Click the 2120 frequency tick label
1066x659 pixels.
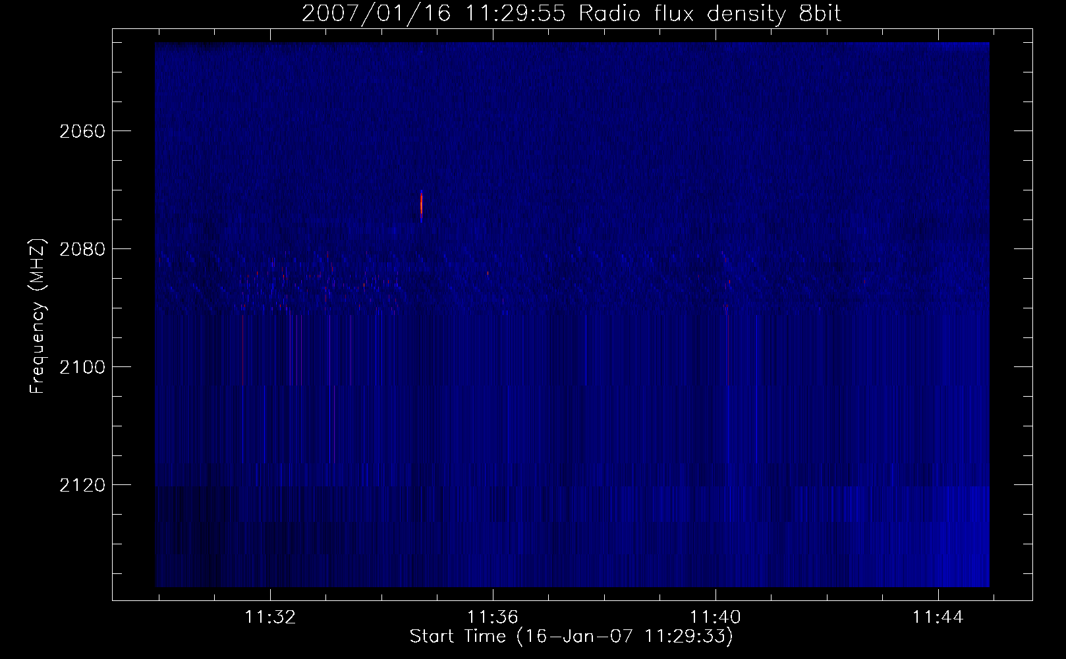click(82, 485)
